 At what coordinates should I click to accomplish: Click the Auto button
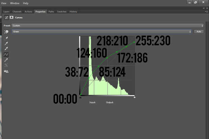199,32
